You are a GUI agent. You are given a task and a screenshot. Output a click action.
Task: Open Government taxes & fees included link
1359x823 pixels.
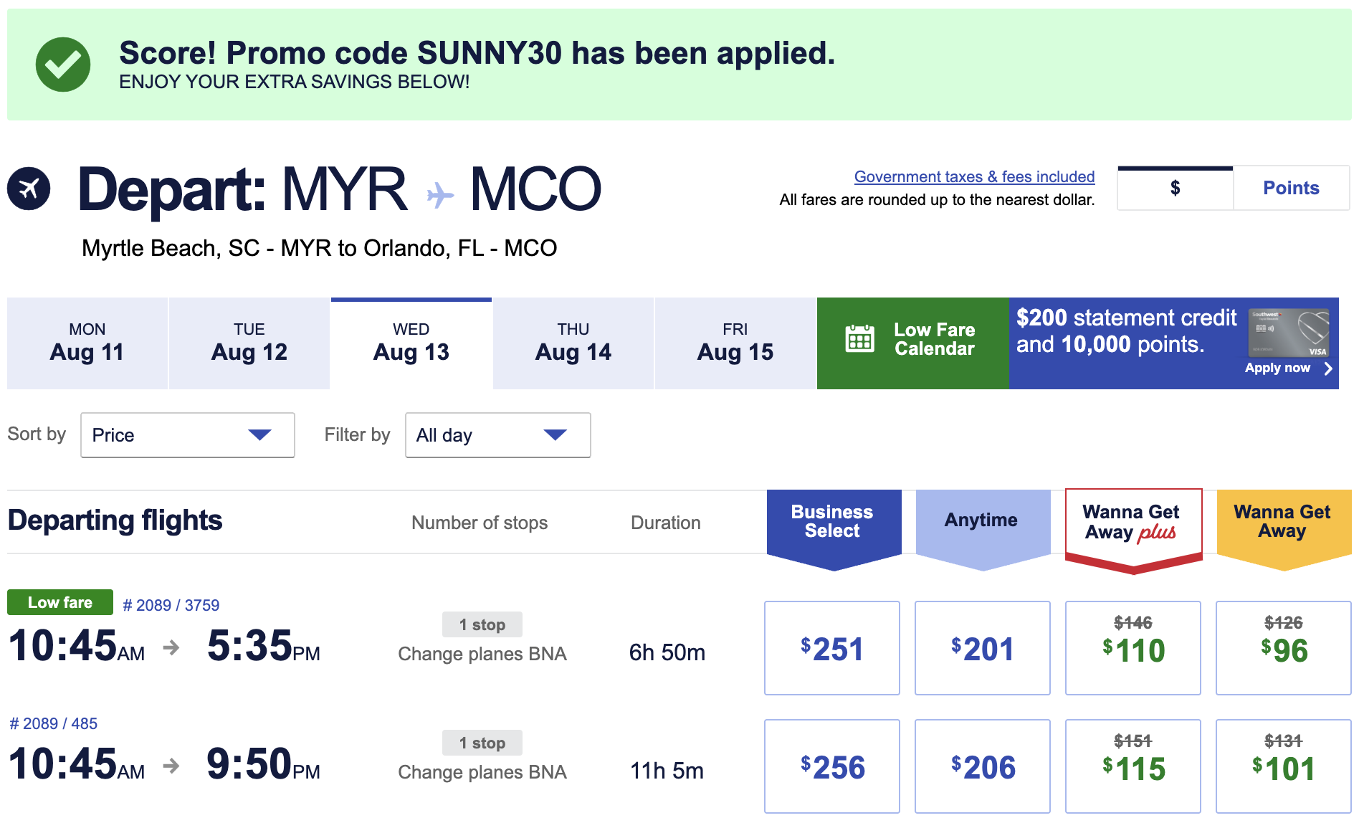coord(974,176)
